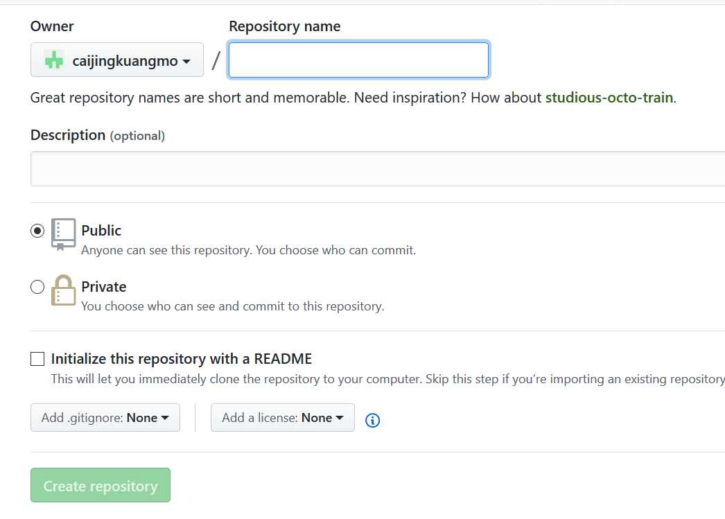Click the Private padlock icon
The width and height of the screenshot is (725, 519).
[63, 290]
